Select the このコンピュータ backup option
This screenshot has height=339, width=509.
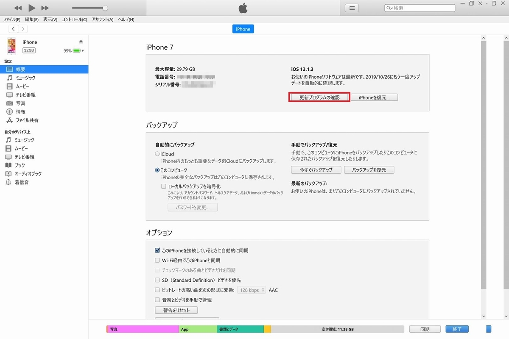pos(157,169)
